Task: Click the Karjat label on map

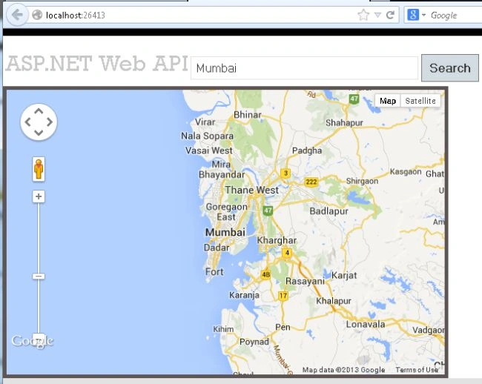Action: pos(344,275)
